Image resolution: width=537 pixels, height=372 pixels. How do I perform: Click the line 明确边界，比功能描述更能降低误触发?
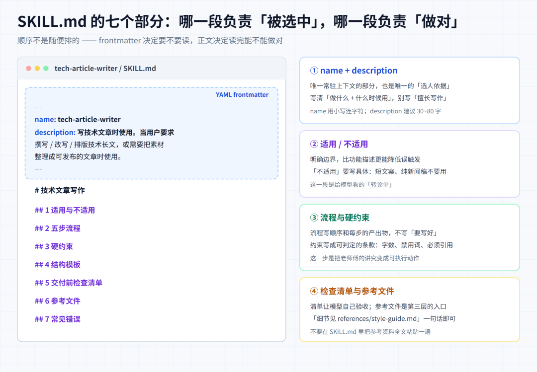(x=365, y=159)
